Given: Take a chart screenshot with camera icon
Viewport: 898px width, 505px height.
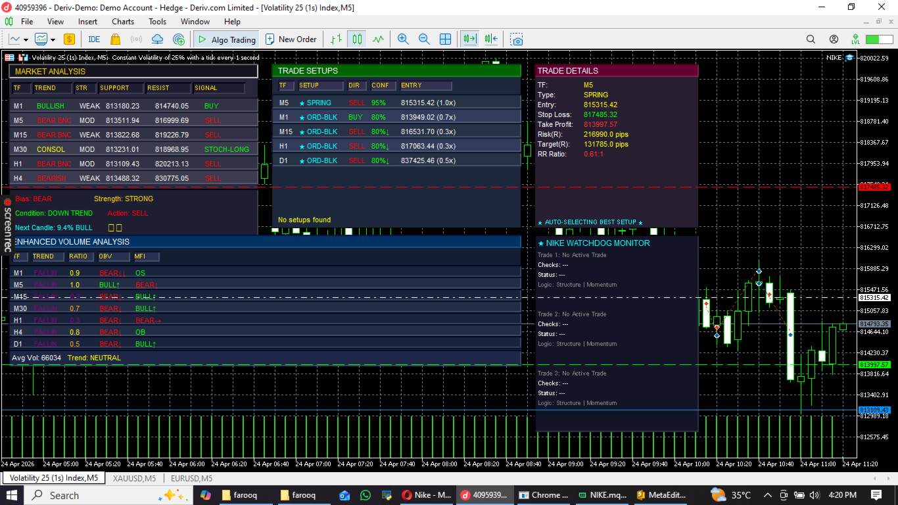Looking at the screenshot, I should pos(517,39).
